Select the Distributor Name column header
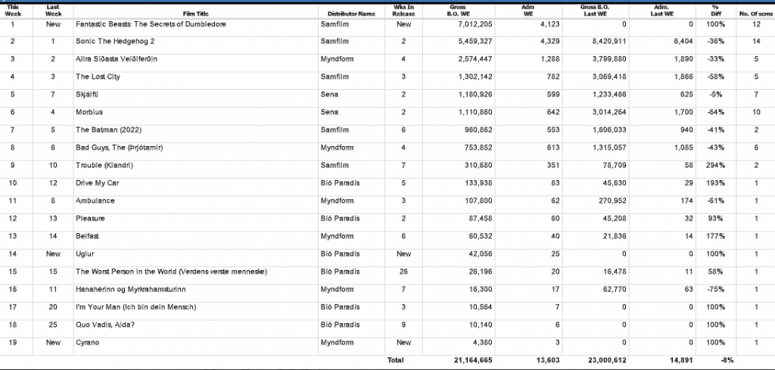The width and height of the screenshot is (775, 370). pyautogui.click(x=350, y=14)
